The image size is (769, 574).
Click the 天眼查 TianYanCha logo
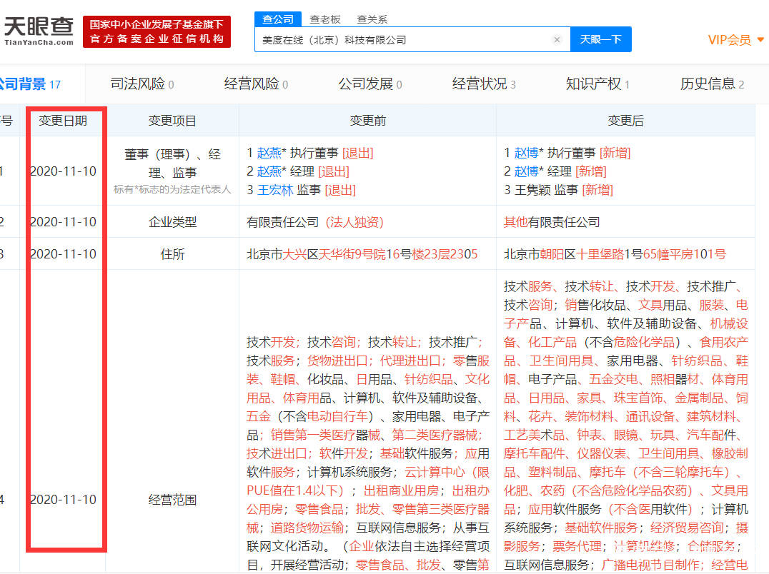point(39,31)
